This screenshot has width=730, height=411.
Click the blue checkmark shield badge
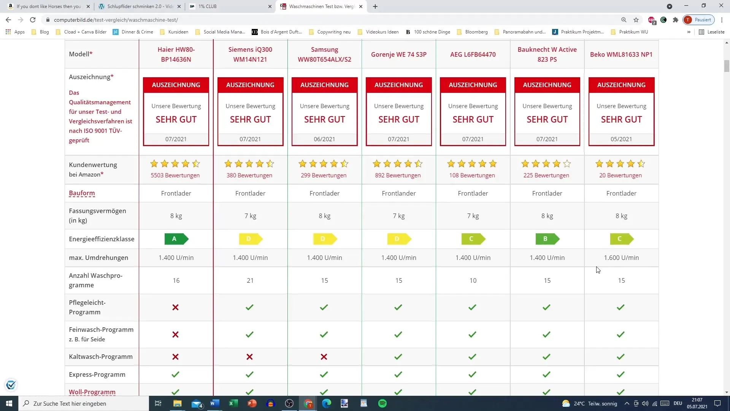(11, 385)
